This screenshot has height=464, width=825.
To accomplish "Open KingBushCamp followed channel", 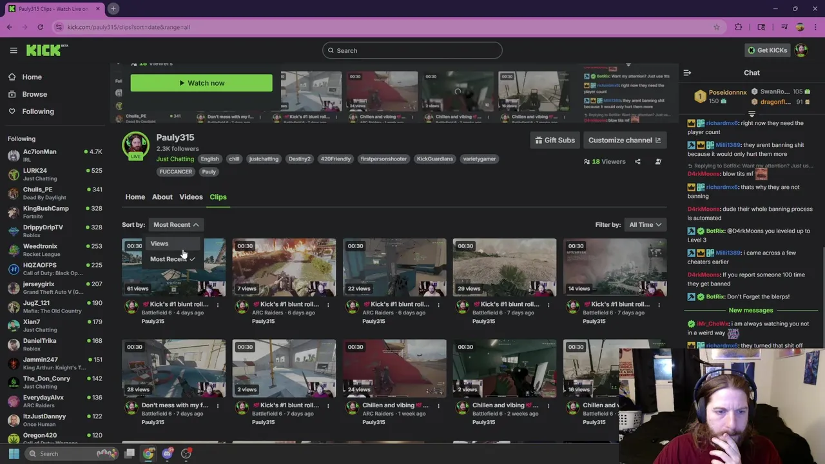I will (x=55, y=212).
